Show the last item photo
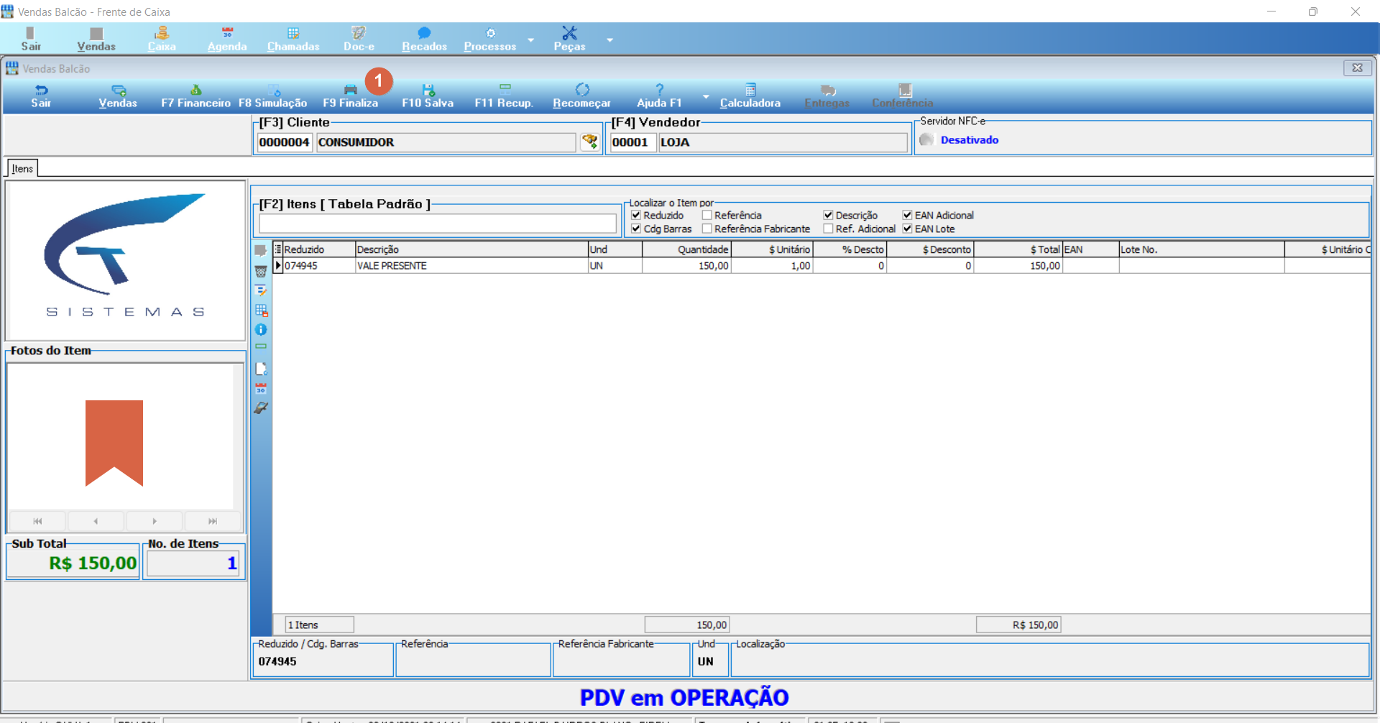1380x723 pixels. (x=213, y=521)
